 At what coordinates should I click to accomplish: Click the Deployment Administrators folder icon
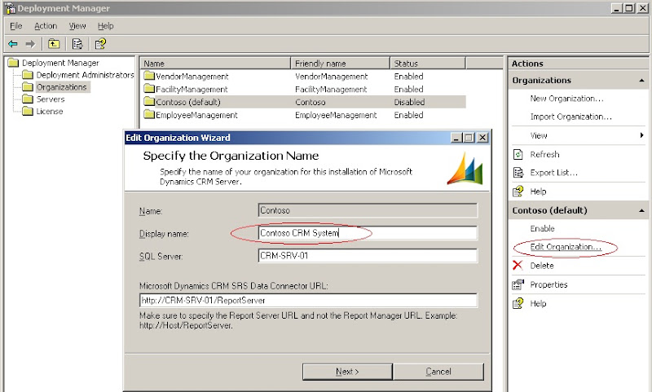[28, 75]
